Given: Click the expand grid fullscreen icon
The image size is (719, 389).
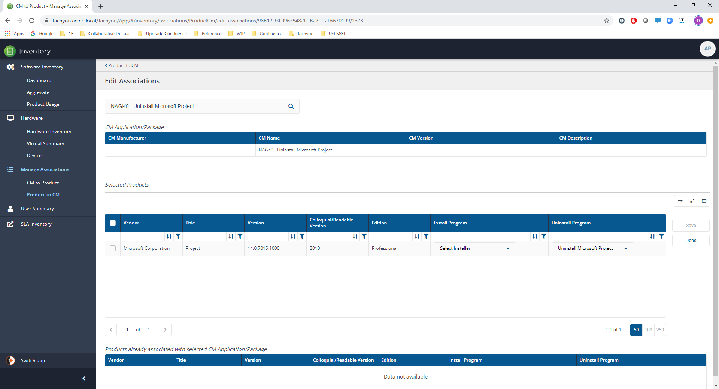Looking at the screenshot, I should click(692, 201).
